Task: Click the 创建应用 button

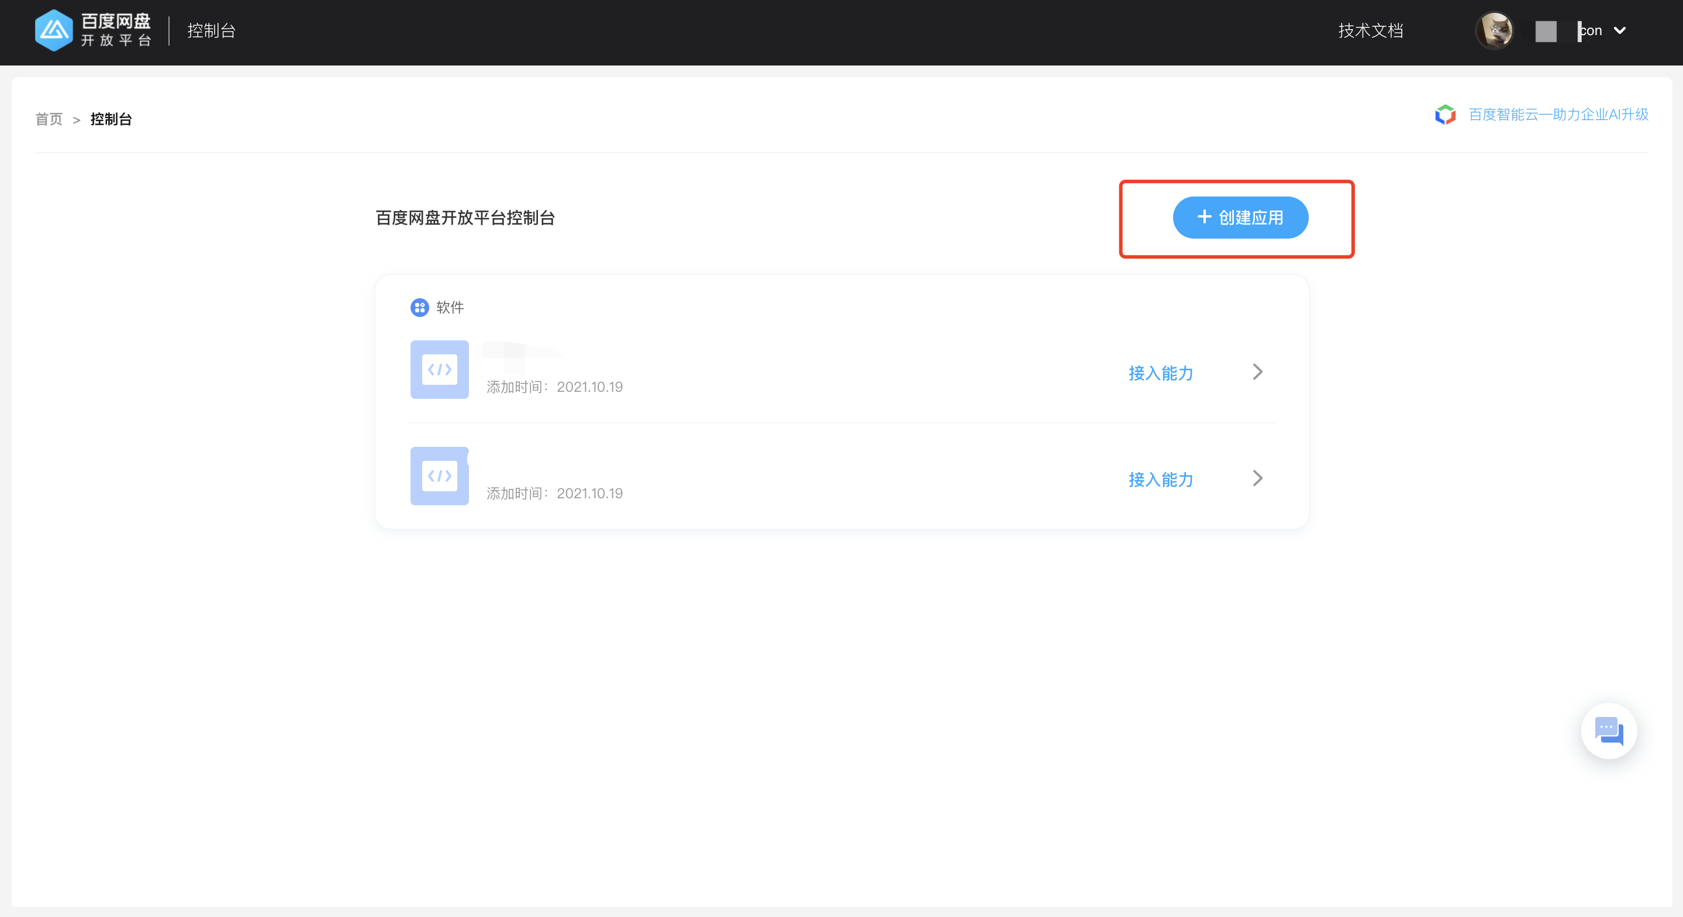Action: pos(1240,218)
